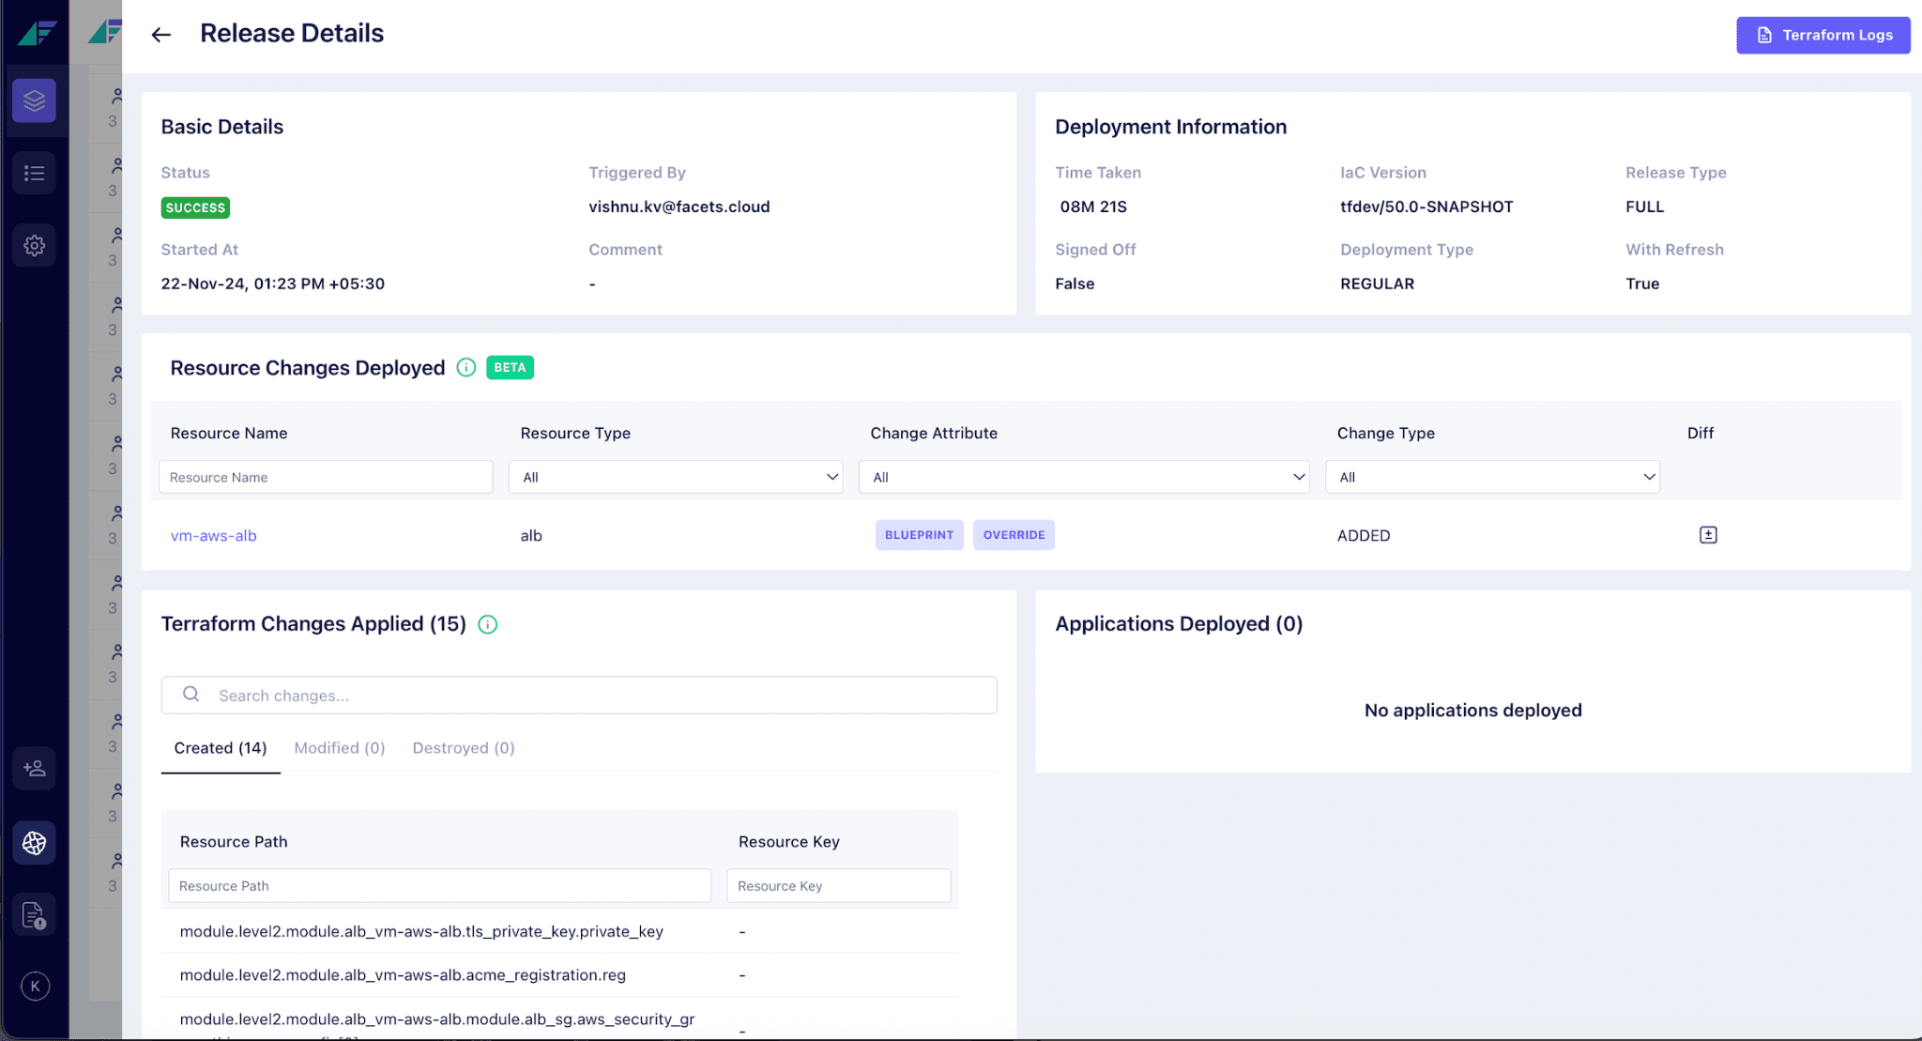1922x1041 pixels.
Task: Open the settings gear sidebar icon
Action: (35, 245)
